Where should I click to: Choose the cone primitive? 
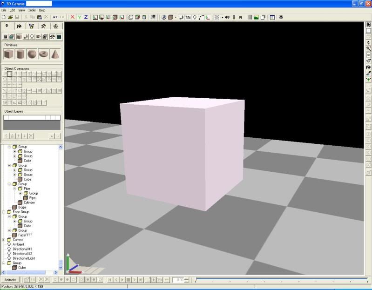point(55,54)
